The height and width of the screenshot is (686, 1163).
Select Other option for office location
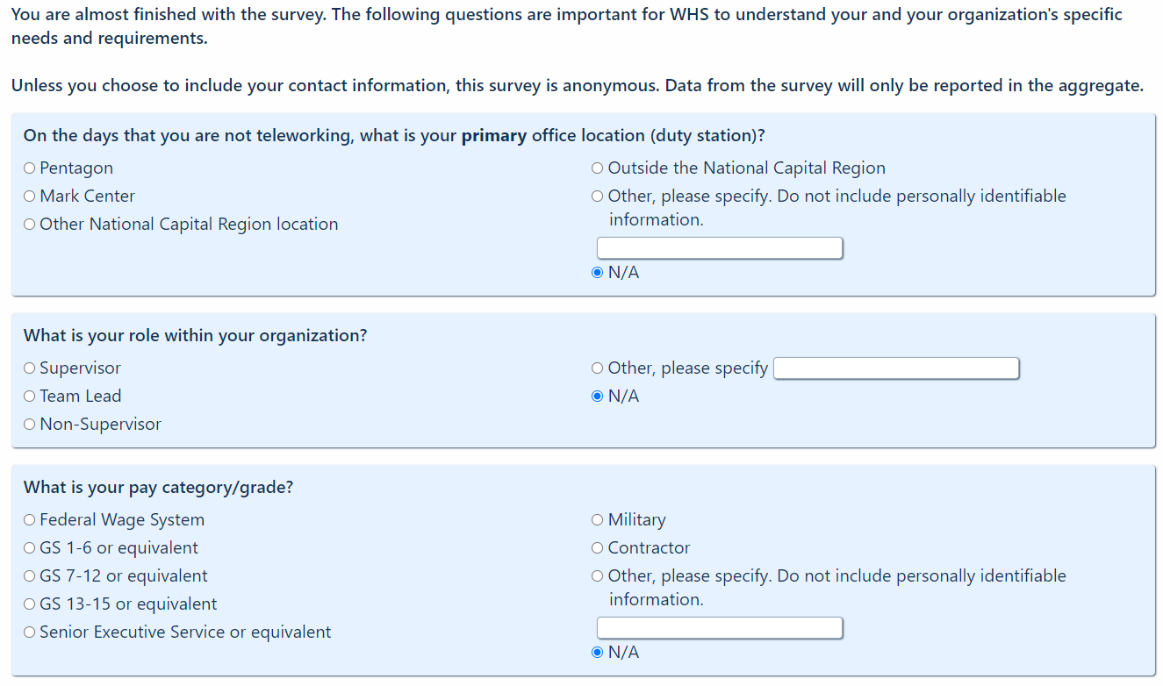coord(598,197)
